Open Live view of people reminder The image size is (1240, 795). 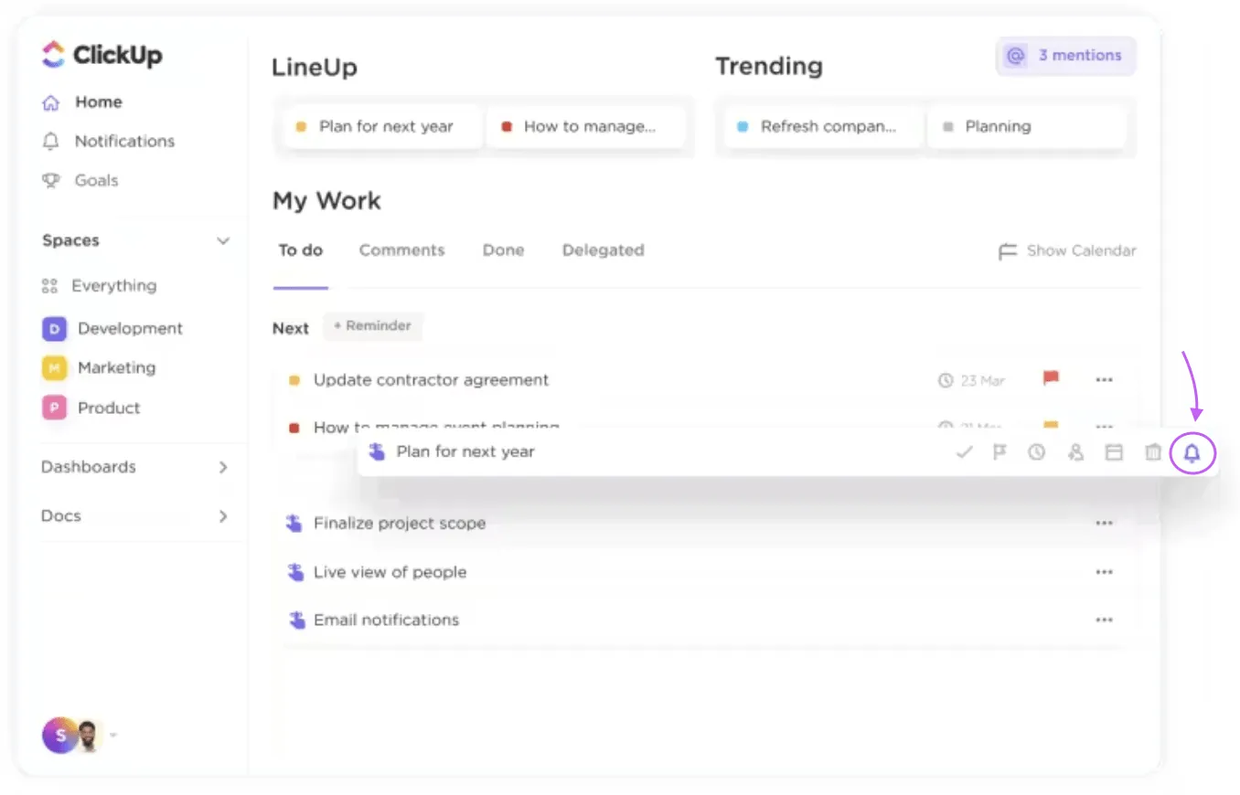(390, 572)
